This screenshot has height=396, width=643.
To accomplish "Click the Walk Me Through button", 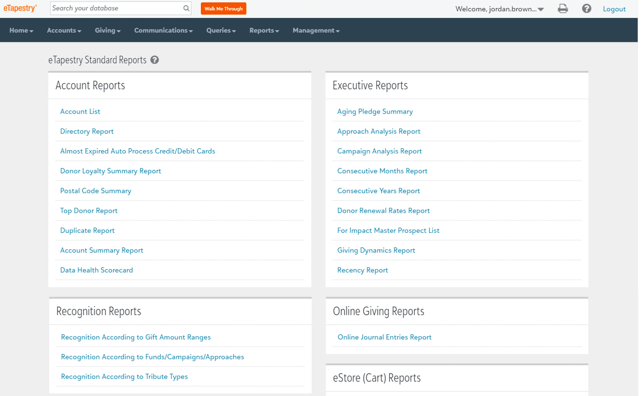I will (223, 8).
